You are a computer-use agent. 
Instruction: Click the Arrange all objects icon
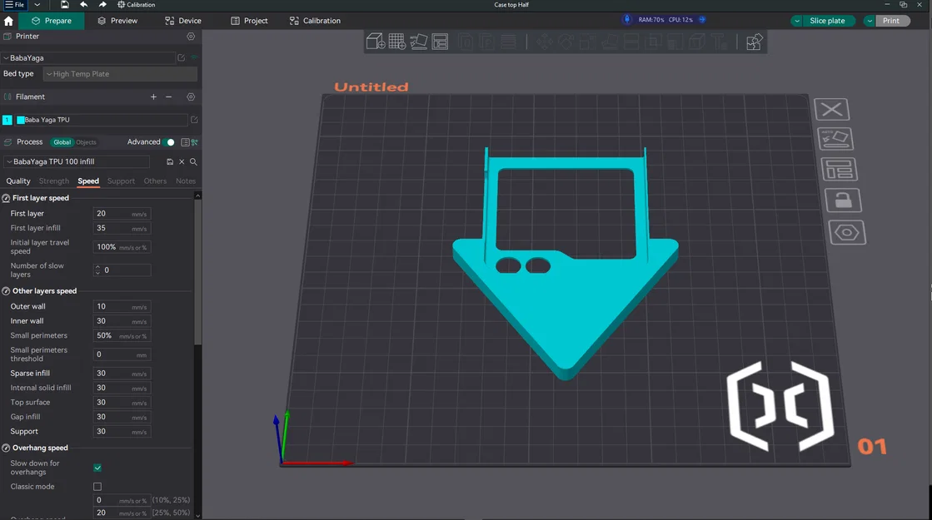coord(440,42)
